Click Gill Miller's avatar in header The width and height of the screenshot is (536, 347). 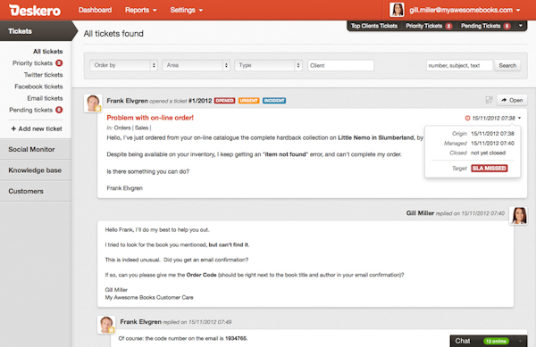(x=397, y=10)
